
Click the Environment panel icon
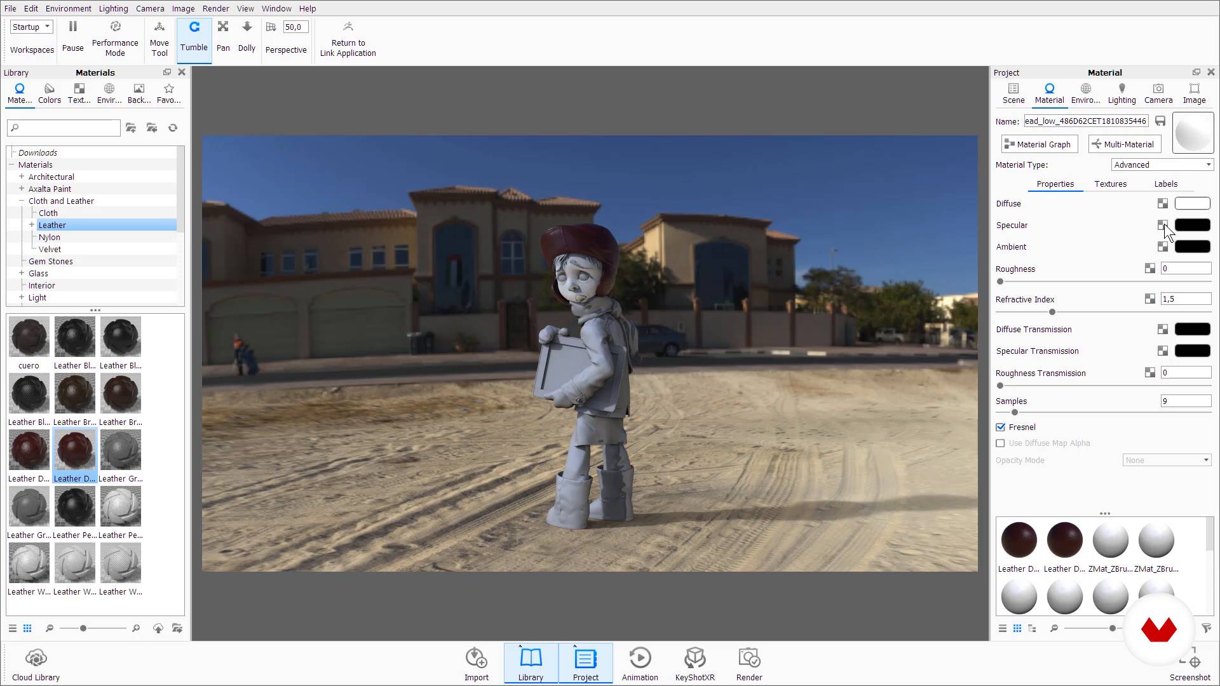tap(1086, 89)
